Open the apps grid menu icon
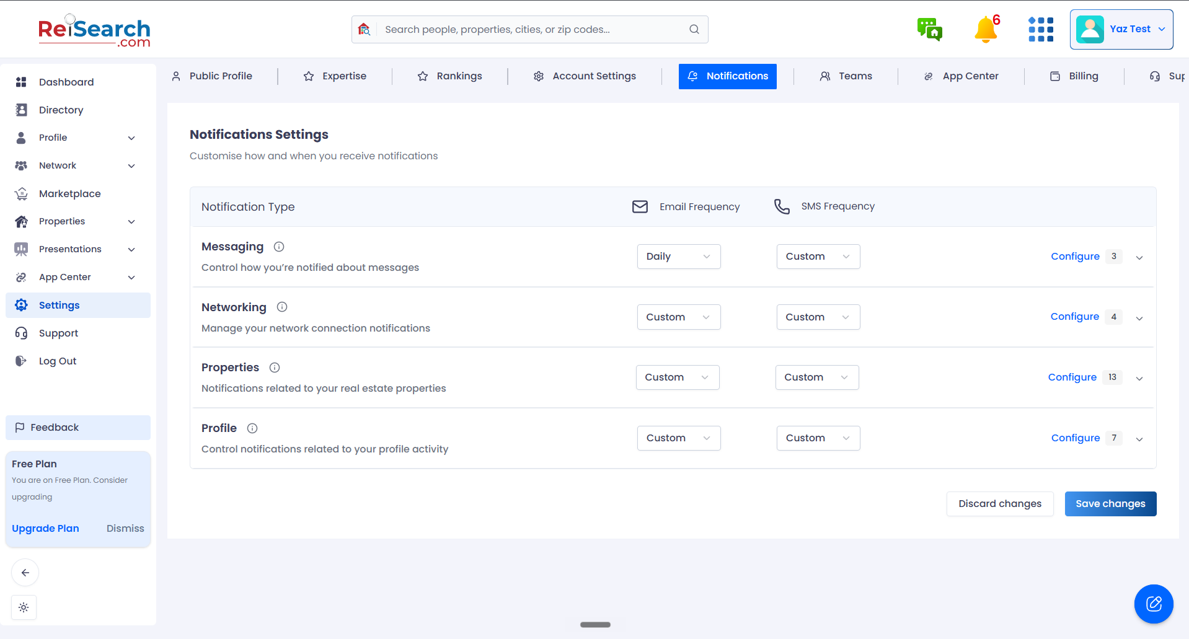Image resolution: width=1189 pixels, height=639 pixels. click(1041, 29)
